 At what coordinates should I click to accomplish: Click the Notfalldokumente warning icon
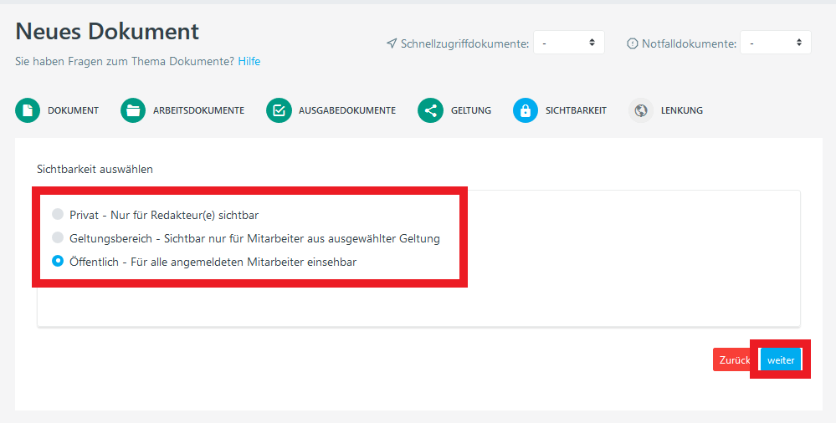633,43
